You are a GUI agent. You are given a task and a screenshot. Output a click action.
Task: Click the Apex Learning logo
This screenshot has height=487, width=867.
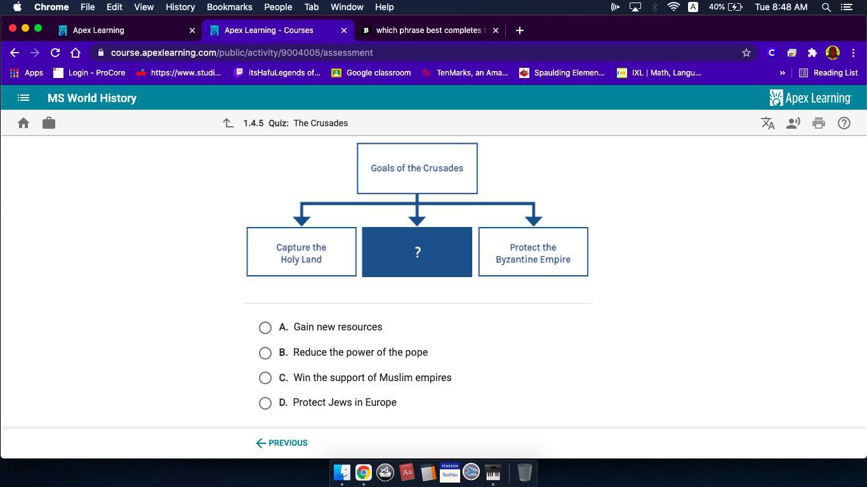click(811, 98)
